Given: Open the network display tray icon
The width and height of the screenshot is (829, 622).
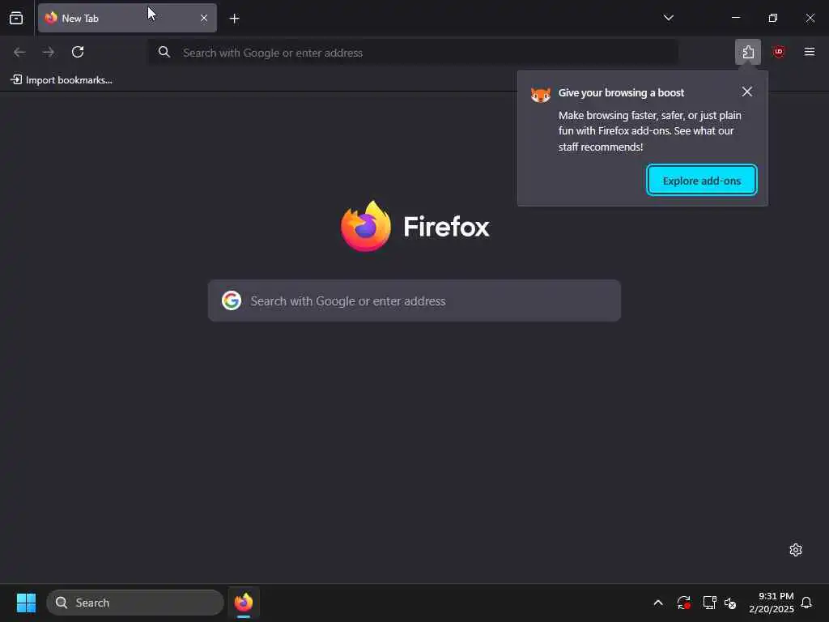Looking at the screenshot, I should coord(709,603).
